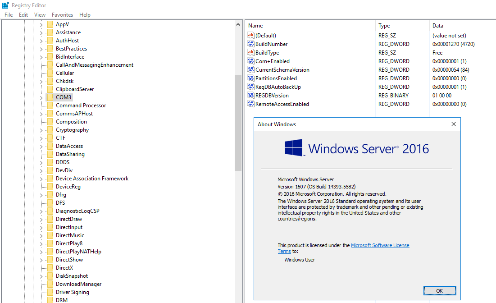Click the tree pane scroll-up arrow
496x303 pixels.
tap(238, 24)
